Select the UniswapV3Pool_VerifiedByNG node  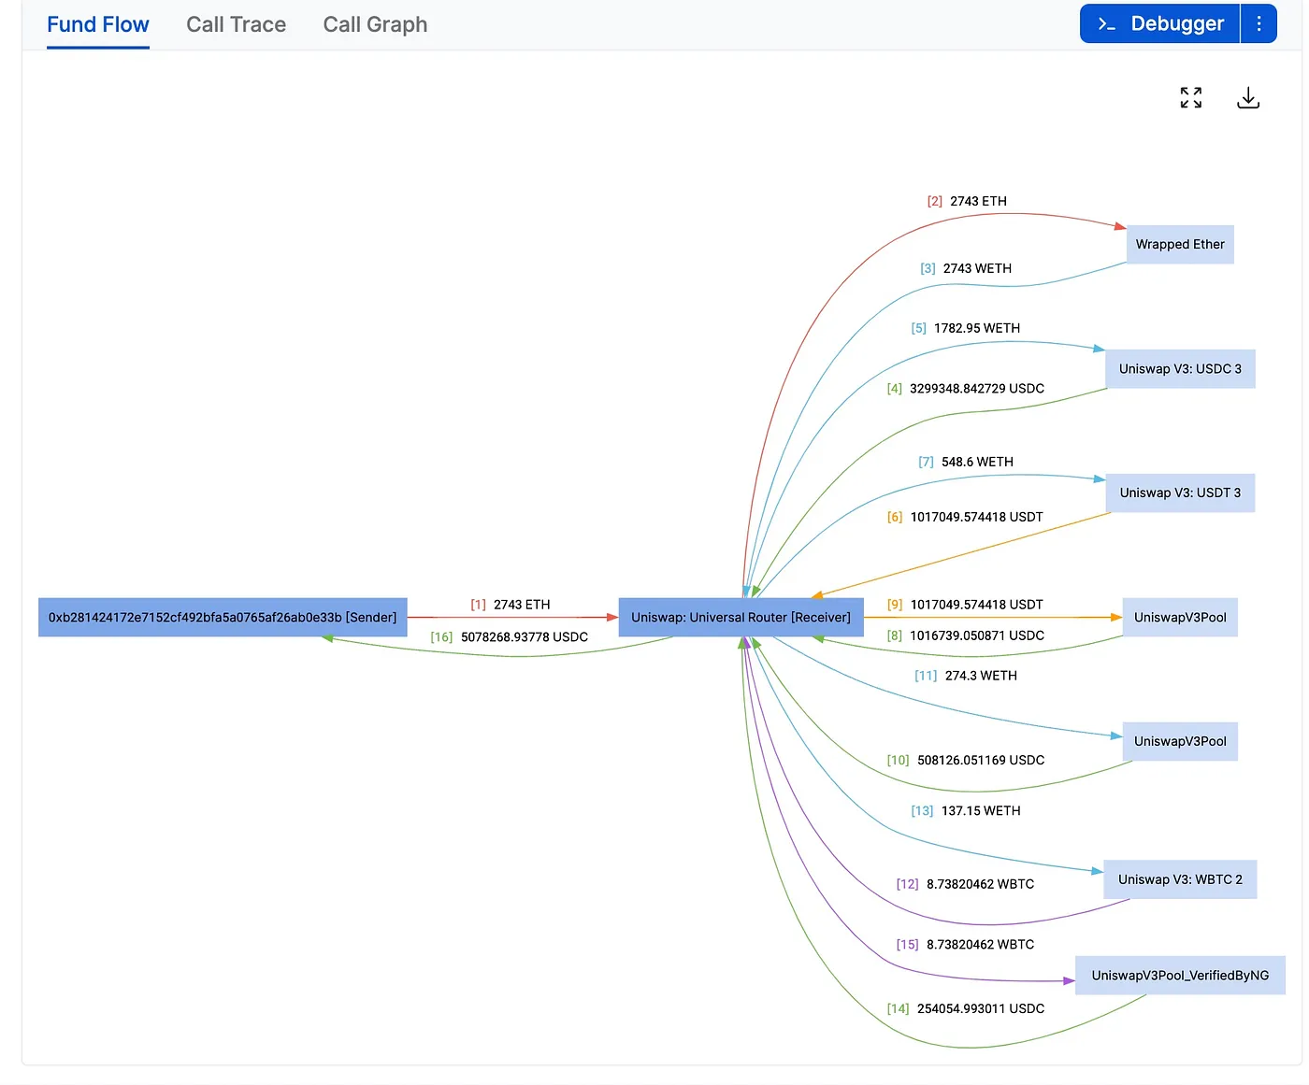click(x=1180, y=976)
